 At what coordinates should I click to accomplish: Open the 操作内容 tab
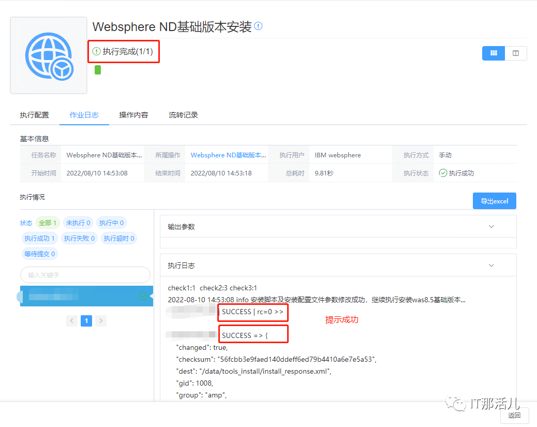[x=133, y=115]
